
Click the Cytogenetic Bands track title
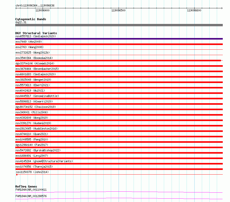(31, 19)
